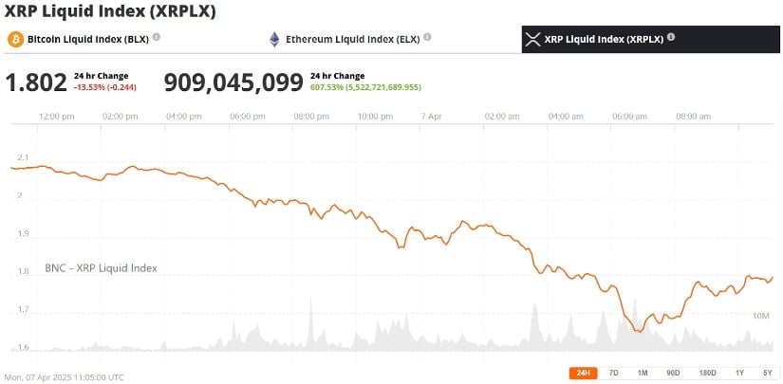Open info icon beside XRP Liquid Index

671,37
